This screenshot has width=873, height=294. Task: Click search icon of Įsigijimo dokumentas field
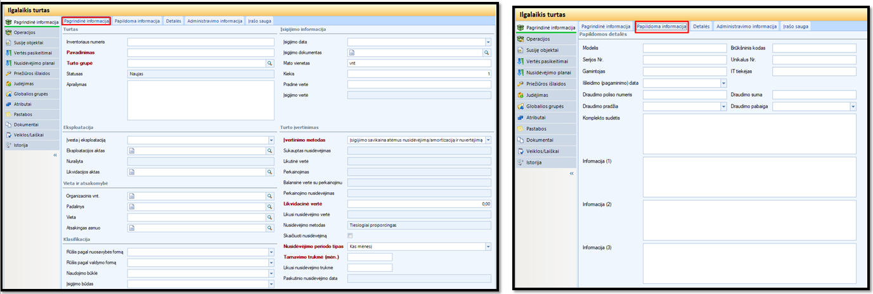pos(487,53)
